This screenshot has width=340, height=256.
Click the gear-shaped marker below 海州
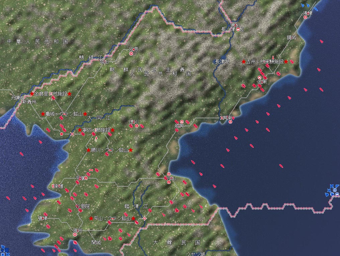75,235
